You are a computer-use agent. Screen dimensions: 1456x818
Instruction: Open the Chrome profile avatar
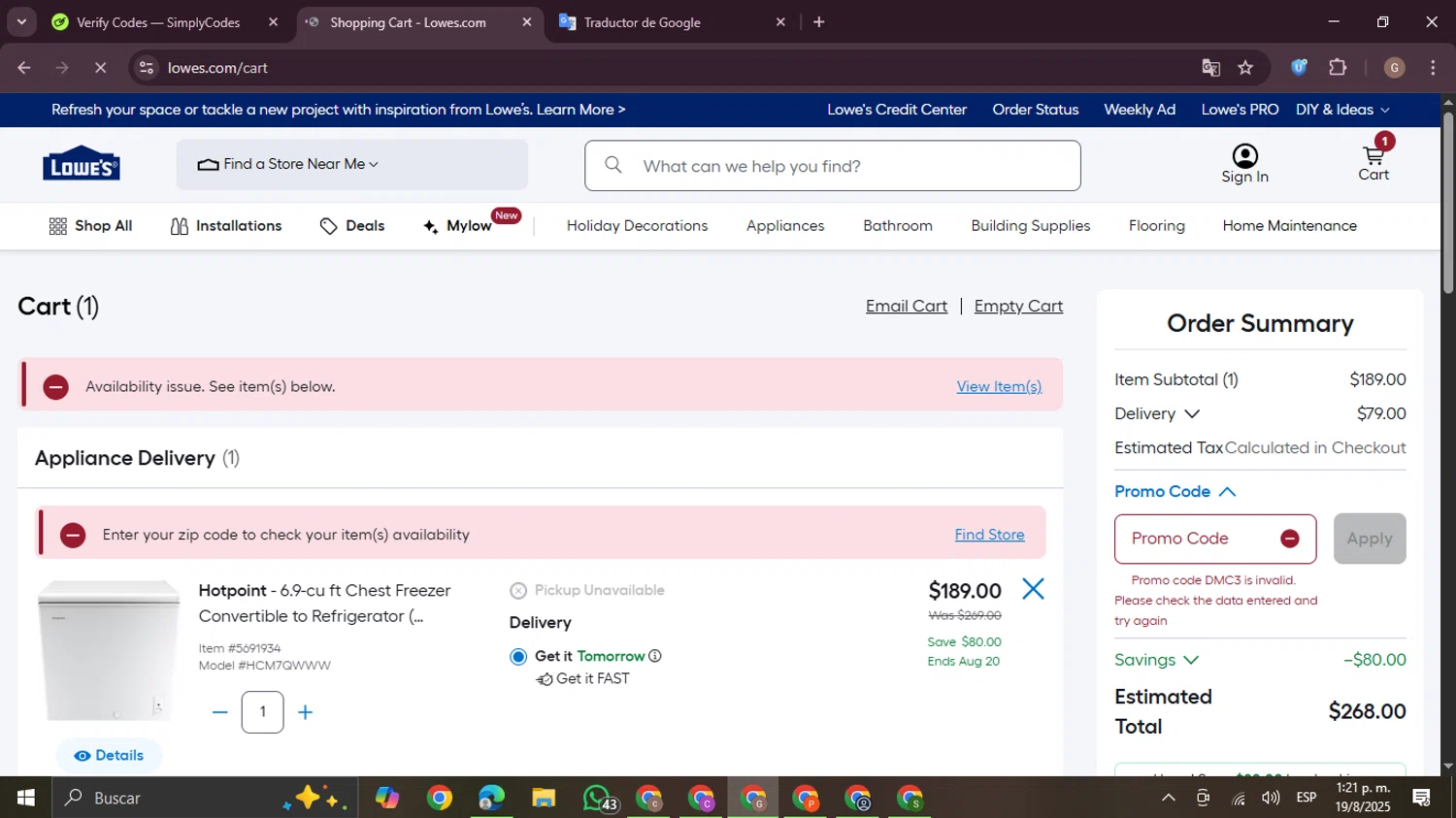tap(1395, 67)
